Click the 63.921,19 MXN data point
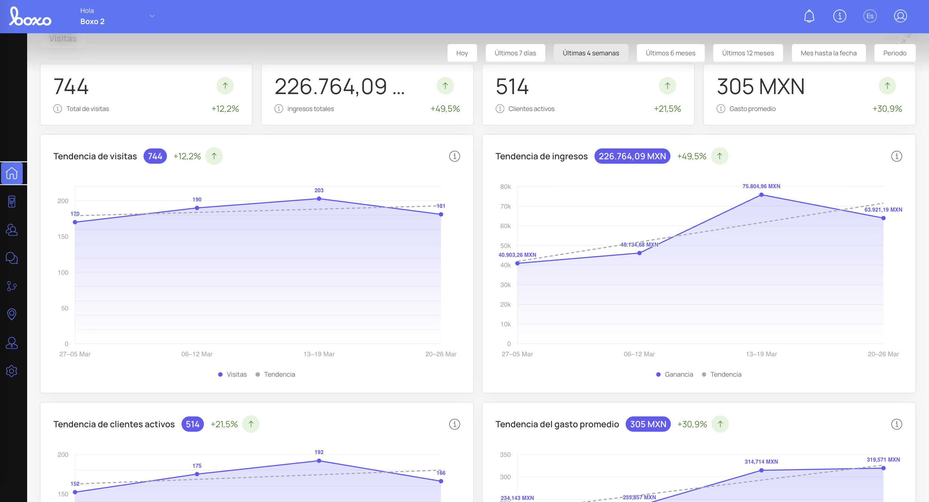The image size is (929, 502). 883,218
